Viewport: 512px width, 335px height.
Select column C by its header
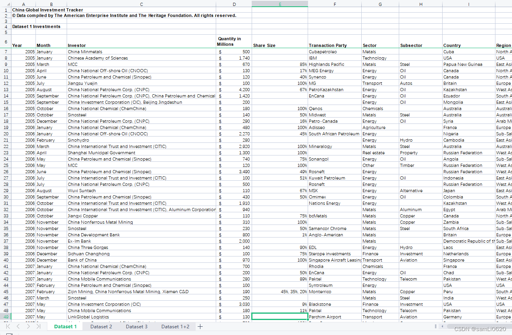[x=141, y=4]
